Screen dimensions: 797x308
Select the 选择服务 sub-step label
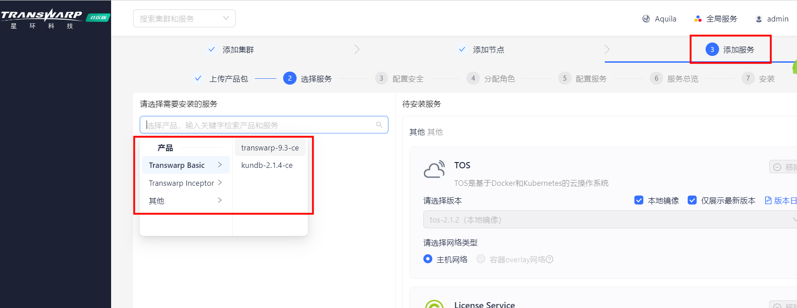[x=316, y=79]
